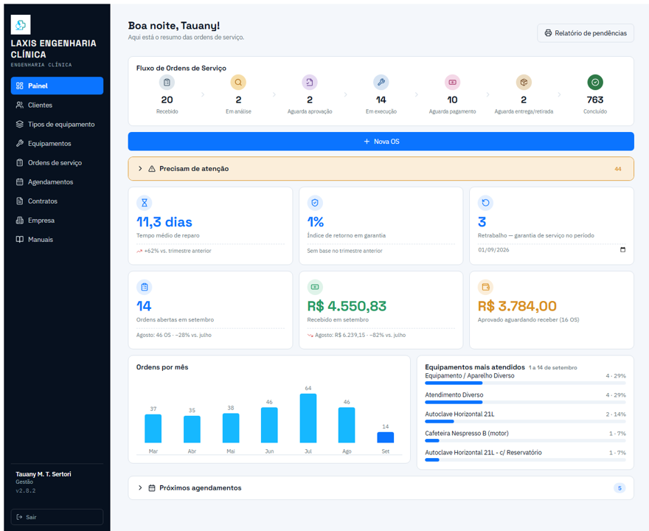
Task: Open the Painel menu item
Action: 57,86
